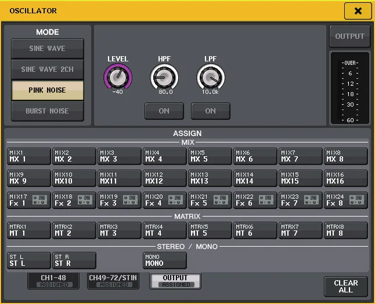Click the HPF frequency knob

164,78
